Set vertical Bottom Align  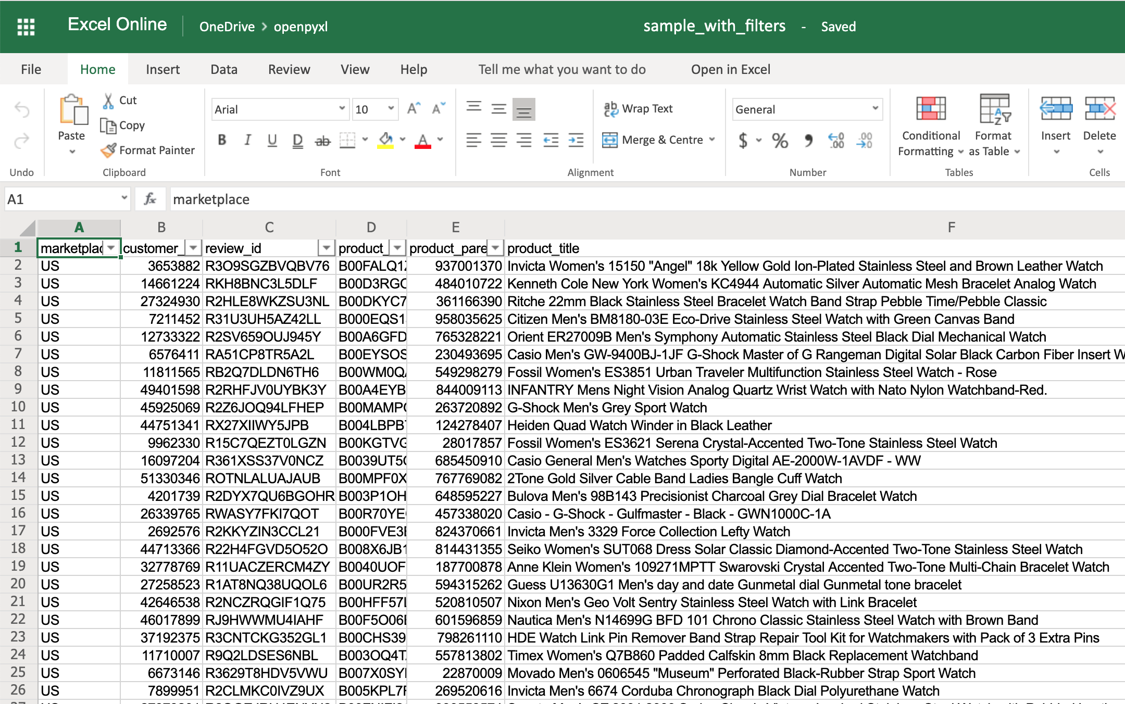(523, 109)
